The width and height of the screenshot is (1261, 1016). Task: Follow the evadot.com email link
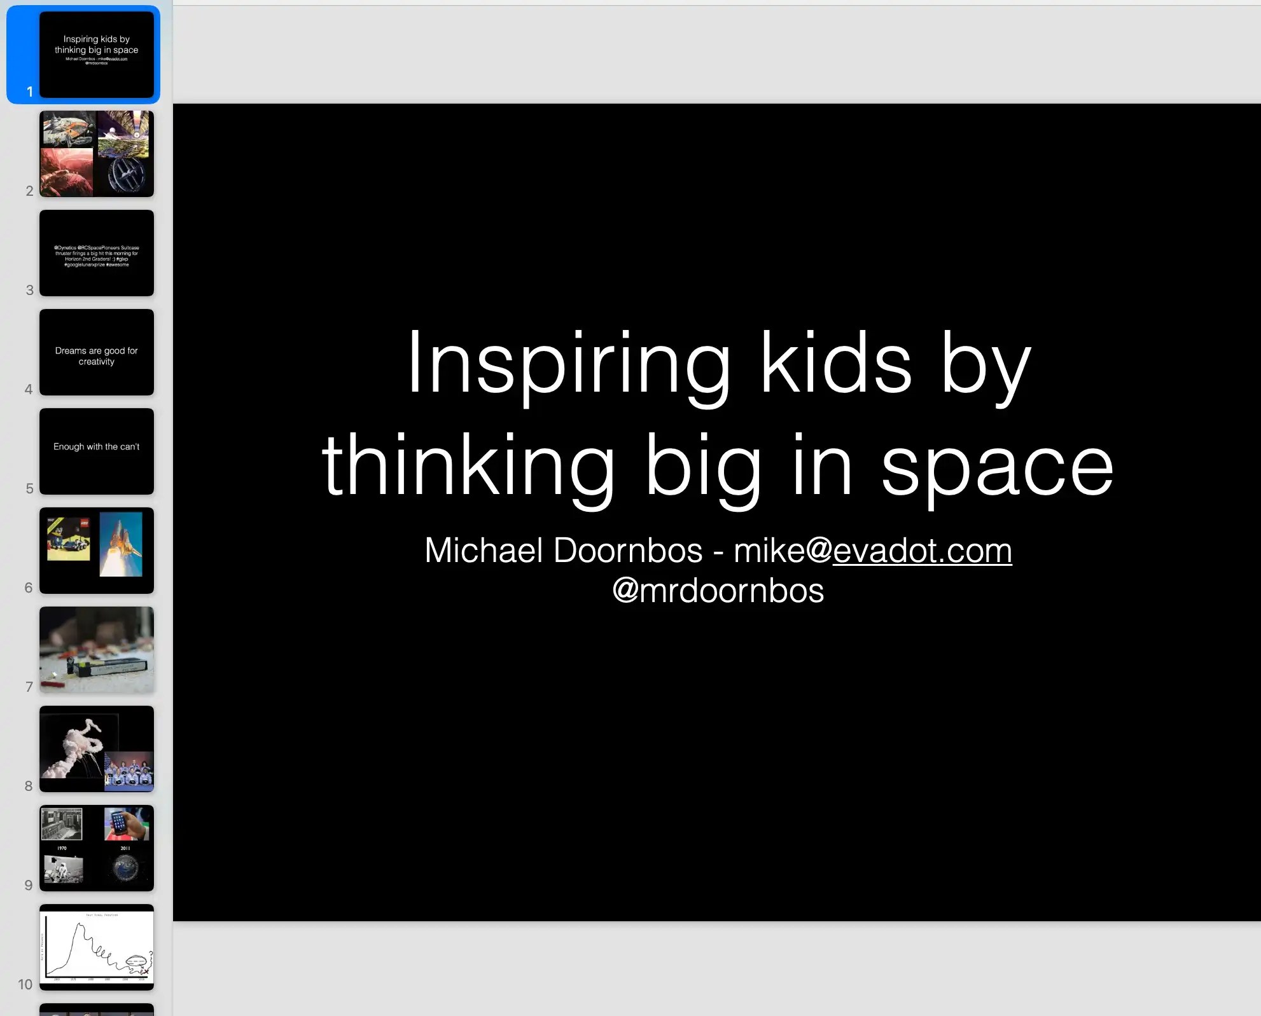922,551
